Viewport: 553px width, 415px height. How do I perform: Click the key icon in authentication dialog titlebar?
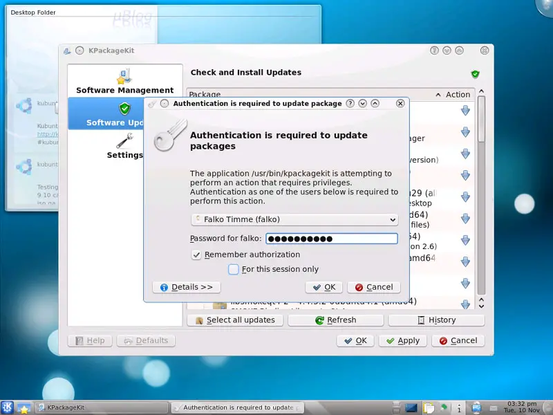[152, 104]
